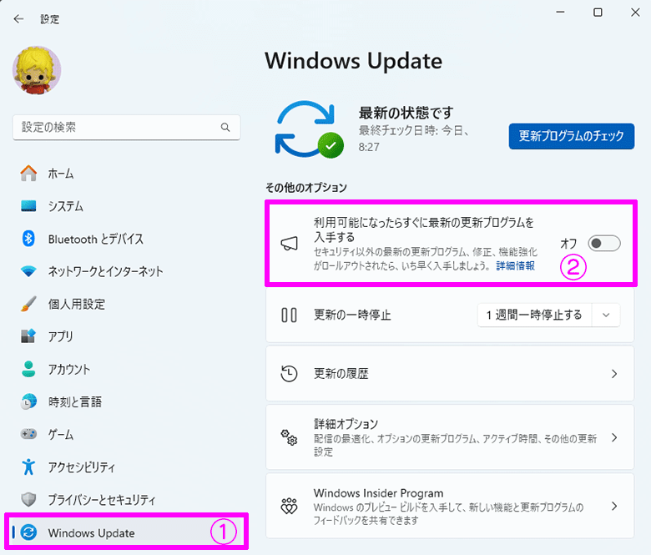Image resolution: width=651 pixels, height=555 pixels.
Task: Expand Windows Insider Program chevron
Action: (x=614, y=506)
